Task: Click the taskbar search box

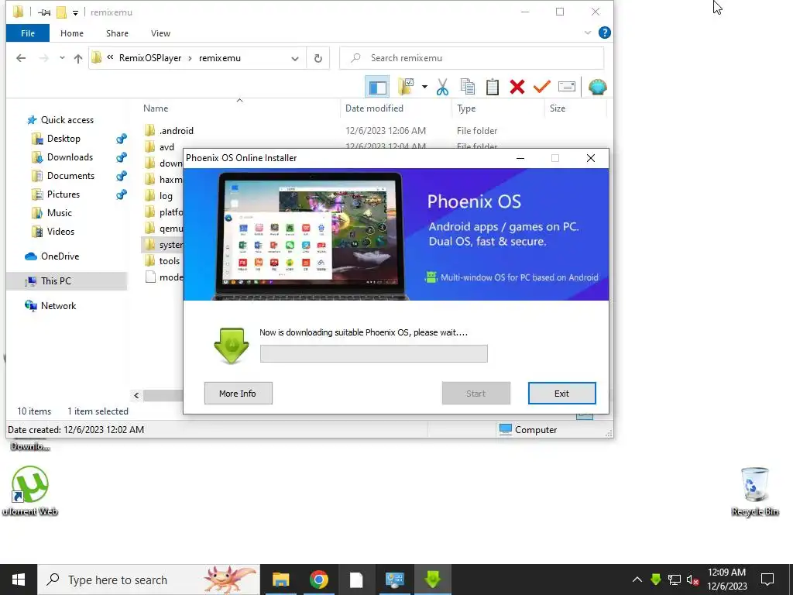Action: [x=149, y=580]
